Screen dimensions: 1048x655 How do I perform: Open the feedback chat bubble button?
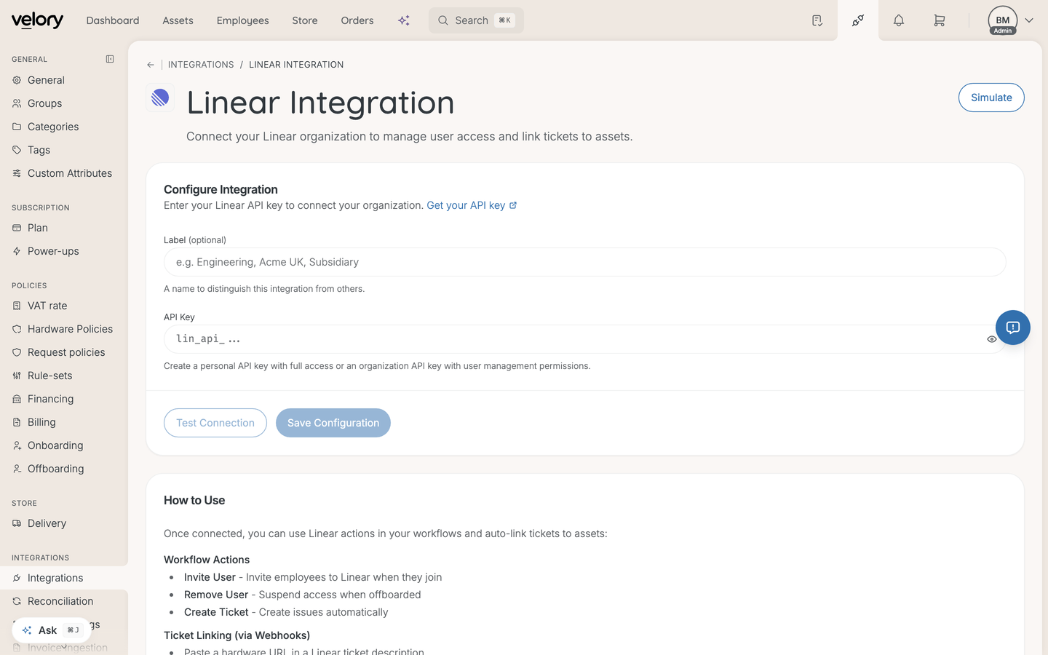1013,327
